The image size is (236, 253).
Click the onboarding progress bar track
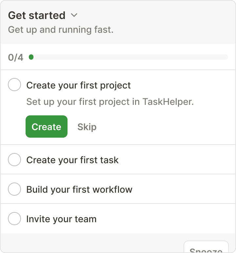click(x=131, y=57)
